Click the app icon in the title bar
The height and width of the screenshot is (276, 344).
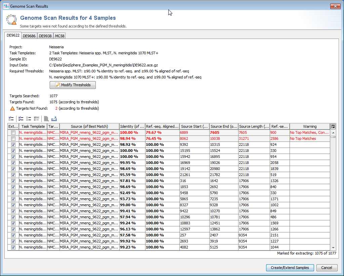click(x=6, y=6)
